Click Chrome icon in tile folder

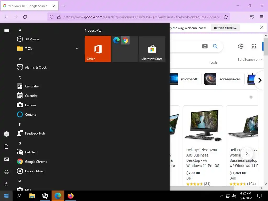tap(125, 40)
